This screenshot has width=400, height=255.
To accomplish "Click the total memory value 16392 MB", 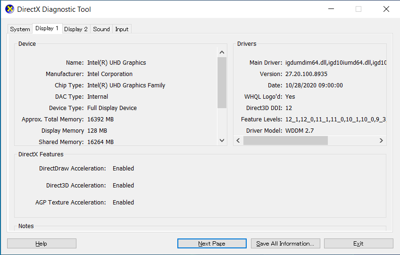I will (x=100, y=119).
